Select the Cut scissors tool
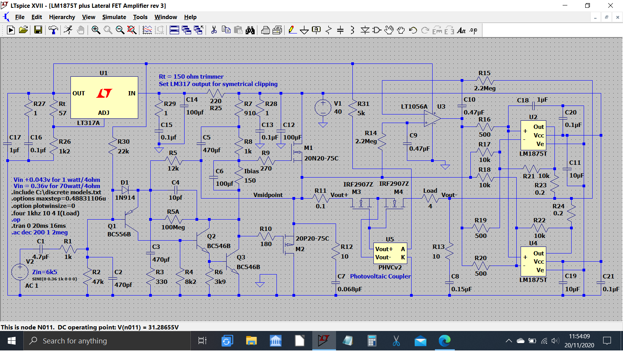Viewport: 623px width, 352px height. pos(214,30)
